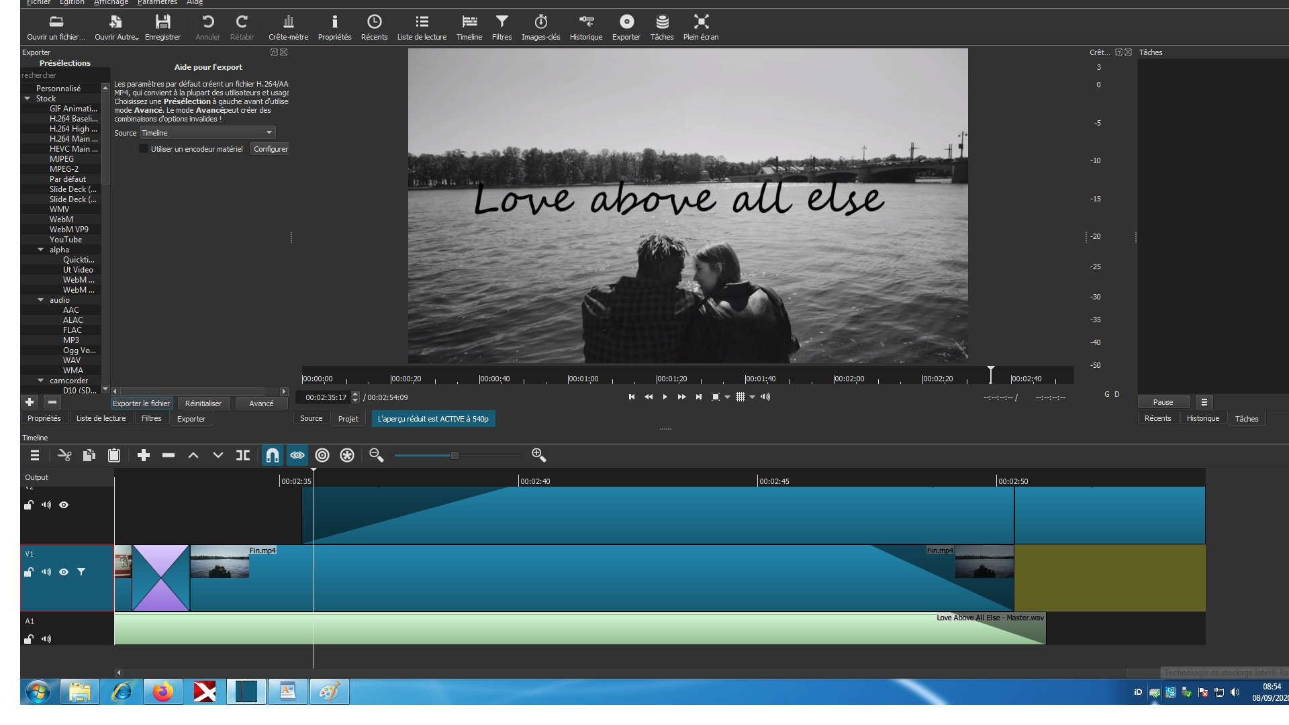Hide the V1 track with eye icon
This screenshot has height=725, width=1289.
coord(64,573)
